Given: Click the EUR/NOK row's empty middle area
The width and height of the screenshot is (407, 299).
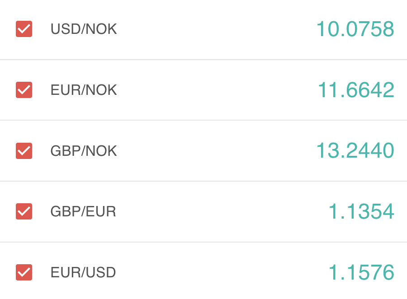Looking at the screenshot, I should coord(213,90).
